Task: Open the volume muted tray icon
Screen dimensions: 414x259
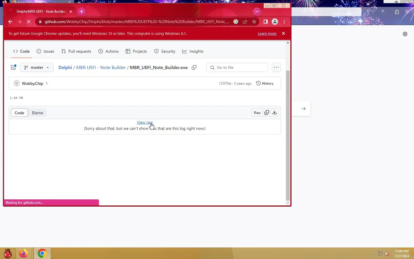Action: [387, 254]
